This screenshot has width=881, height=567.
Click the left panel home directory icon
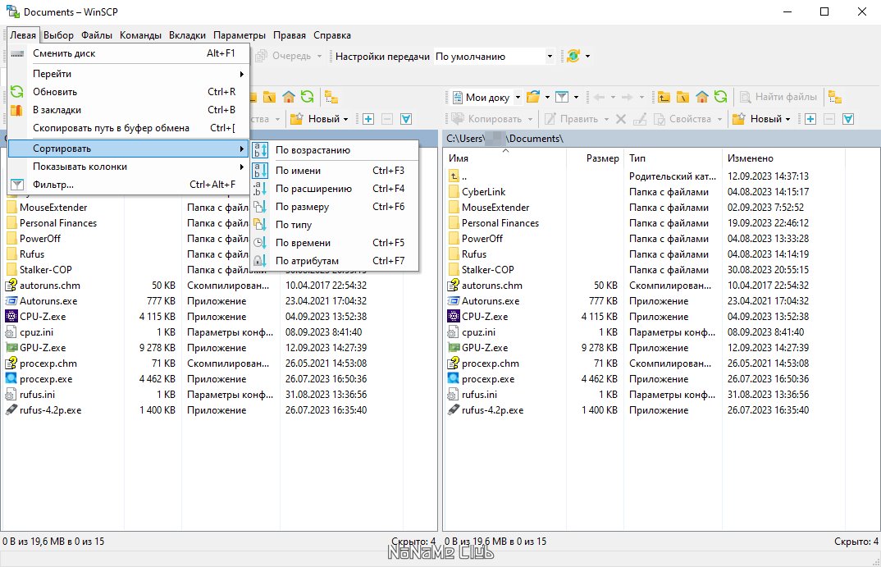[x=289, y=97]
